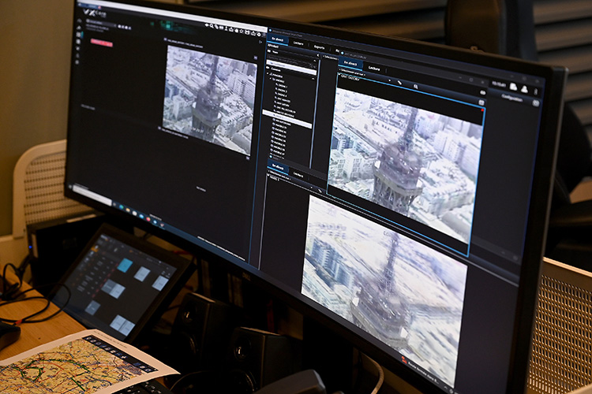Click the save disk icon in VXCore toolbar
Image resolution: width=592 pixels, height=394 pixels.
tap(247, 32)
